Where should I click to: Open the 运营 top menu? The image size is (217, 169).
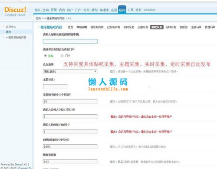pos(114,10)
